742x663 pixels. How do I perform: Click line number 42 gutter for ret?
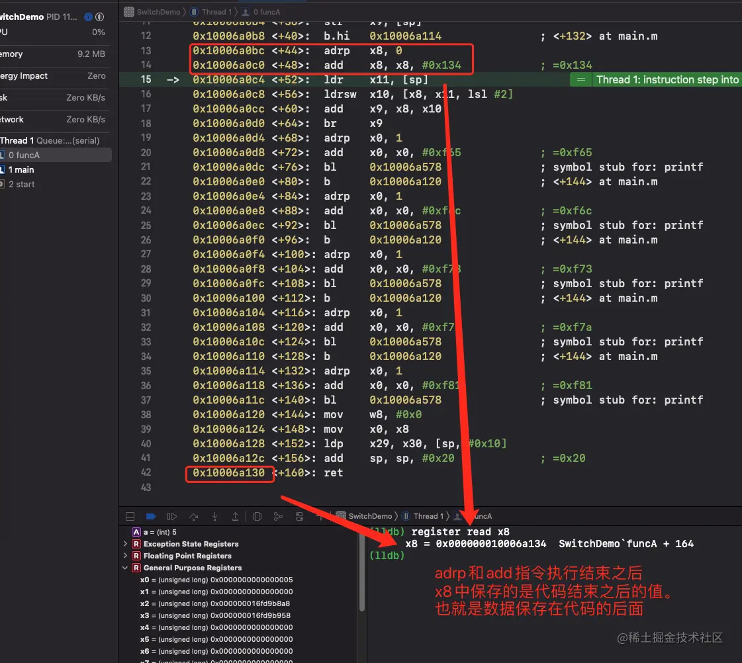point(146,472)
